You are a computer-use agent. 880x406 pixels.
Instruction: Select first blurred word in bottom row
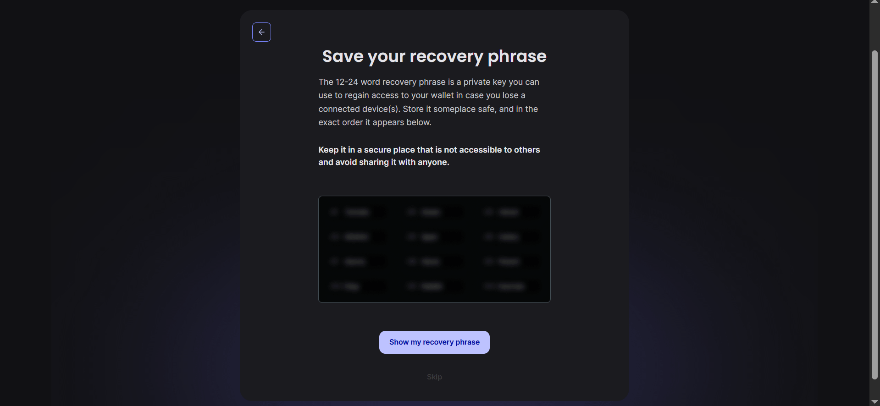[352, 286]
